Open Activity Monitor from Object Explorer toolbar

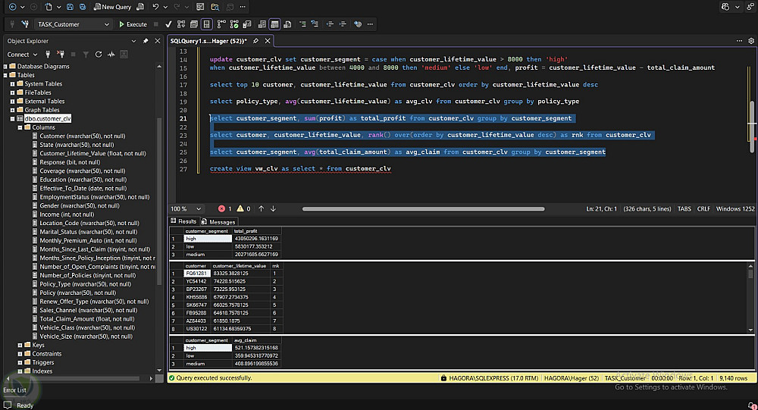pyautogui.click(x=111, y=55)
